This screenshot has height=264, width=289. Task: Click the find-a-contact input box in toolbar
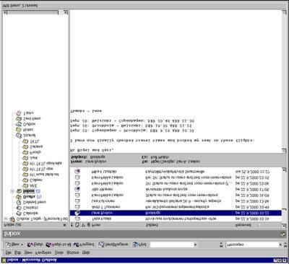(x=171, y=245)
